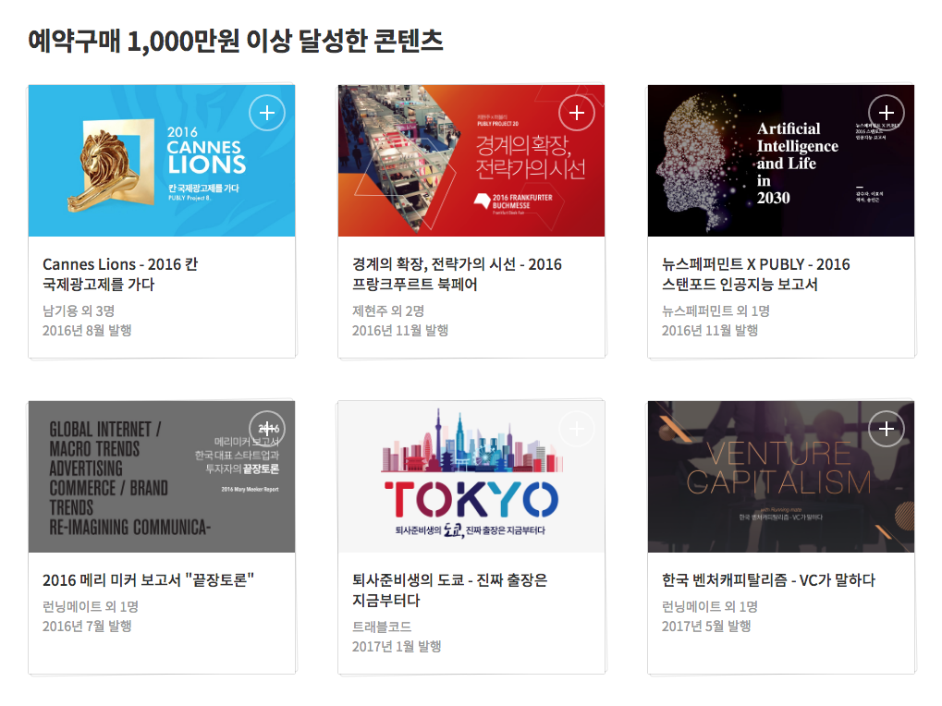Click publish date '2016년 7월 발행'
942x706 pixels.
pyautogui.click(x=87, y=627)
